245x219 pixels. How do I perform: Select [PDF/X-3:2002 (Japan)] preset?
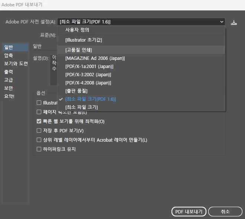[141, 74]
